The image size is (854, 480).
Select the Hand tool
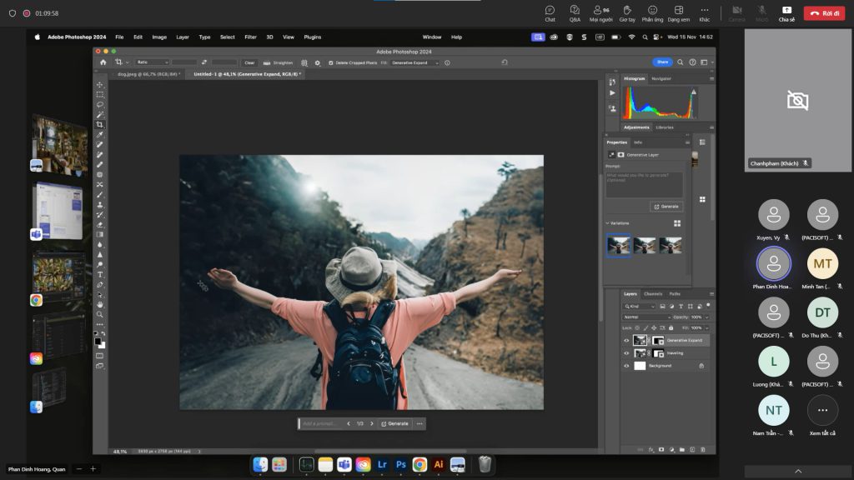tap(100, 305)
